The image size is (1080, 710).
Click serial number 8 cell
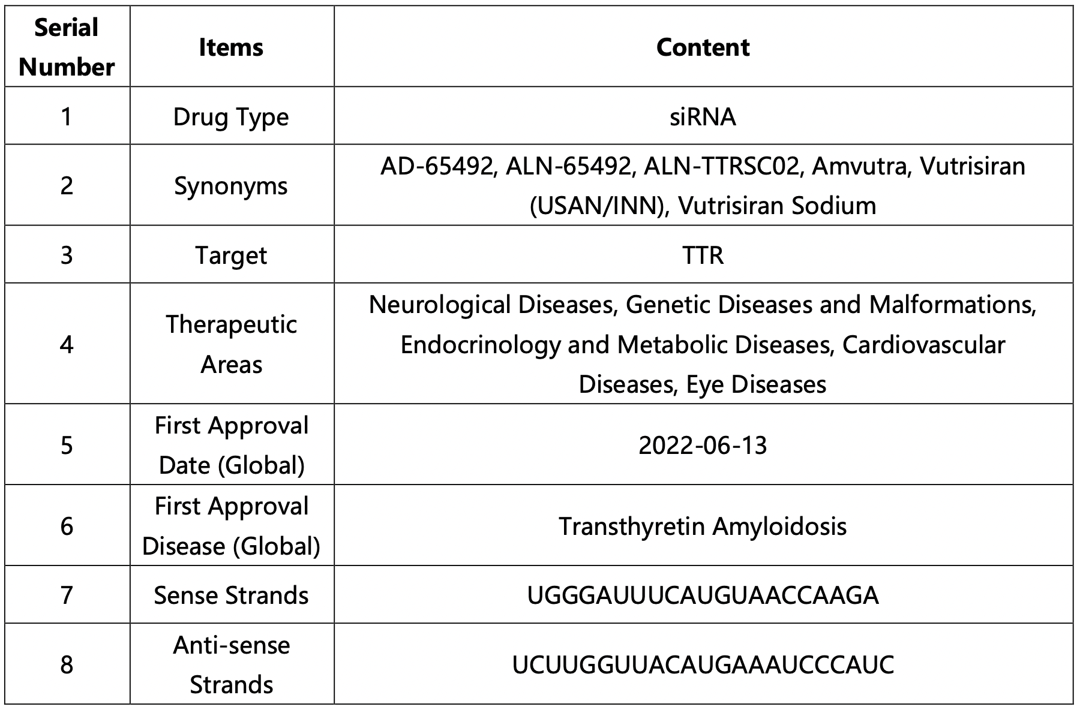coord(67,664)
